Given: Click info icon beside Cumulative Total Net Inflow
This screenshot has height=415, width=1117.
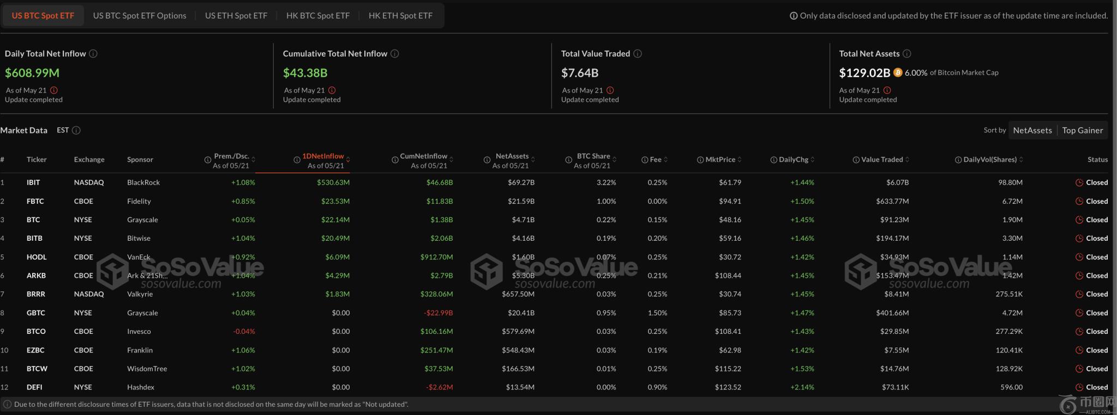Looking at the screenshot, I should point(395,53).
